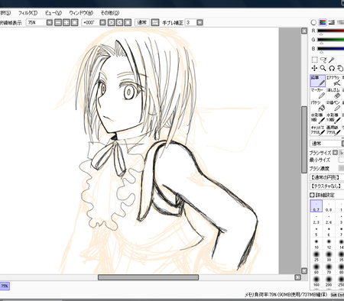Pick the eyedropper color picker tool
Viewport: 344px width, 301px height.
[x=331, y=60]
